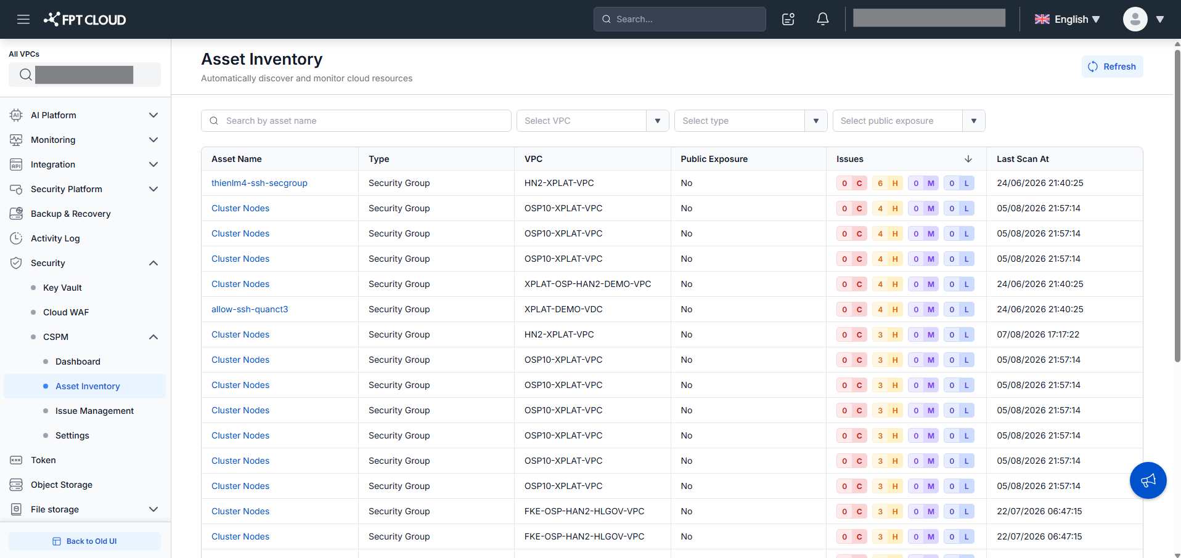Expand the Integration menu chevron
The width and height of the screenshot is (1181, 558).
[153, 164]
